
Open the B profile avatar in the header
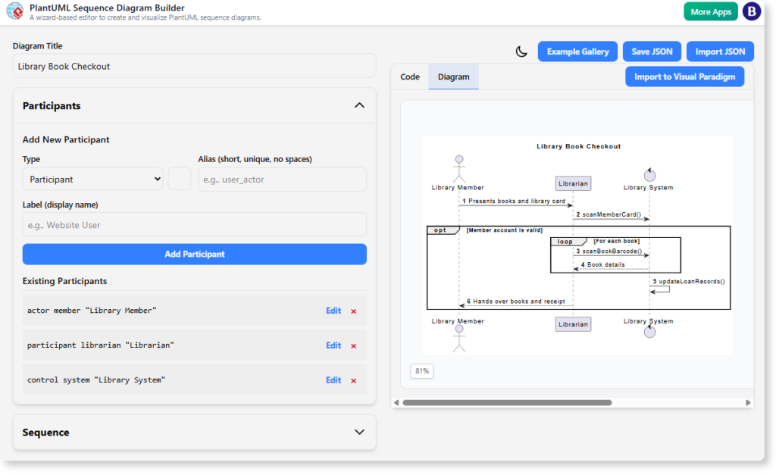[x=751, y=11]
